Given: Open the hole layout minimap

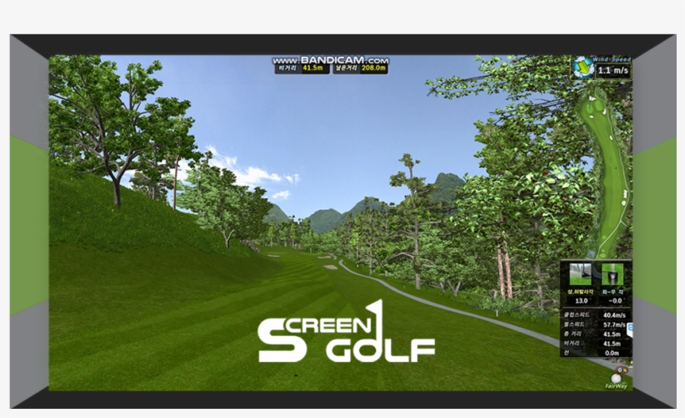Looking at the screenshot, I should pyautogui.click(x=608, y=175).
